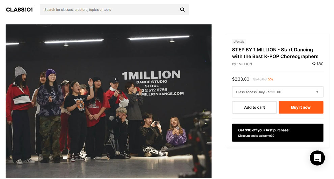The height and width of the screenshot is (179, 334).
Task: Click the STEP BY 1 MILLION class title
Action: coord(275,53)
